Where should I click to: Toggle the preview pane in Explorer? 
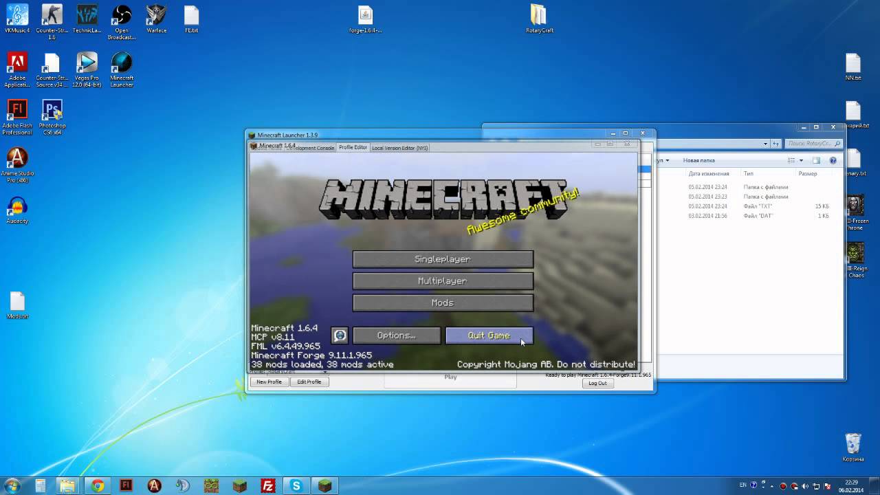[x=817, y=160]
